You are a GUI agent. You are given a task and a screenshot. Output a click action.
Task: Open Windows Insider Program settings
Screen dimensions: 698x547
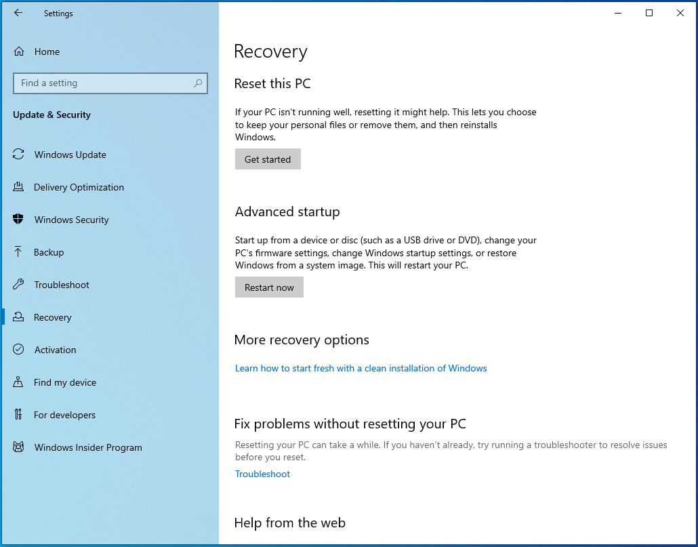110,447
